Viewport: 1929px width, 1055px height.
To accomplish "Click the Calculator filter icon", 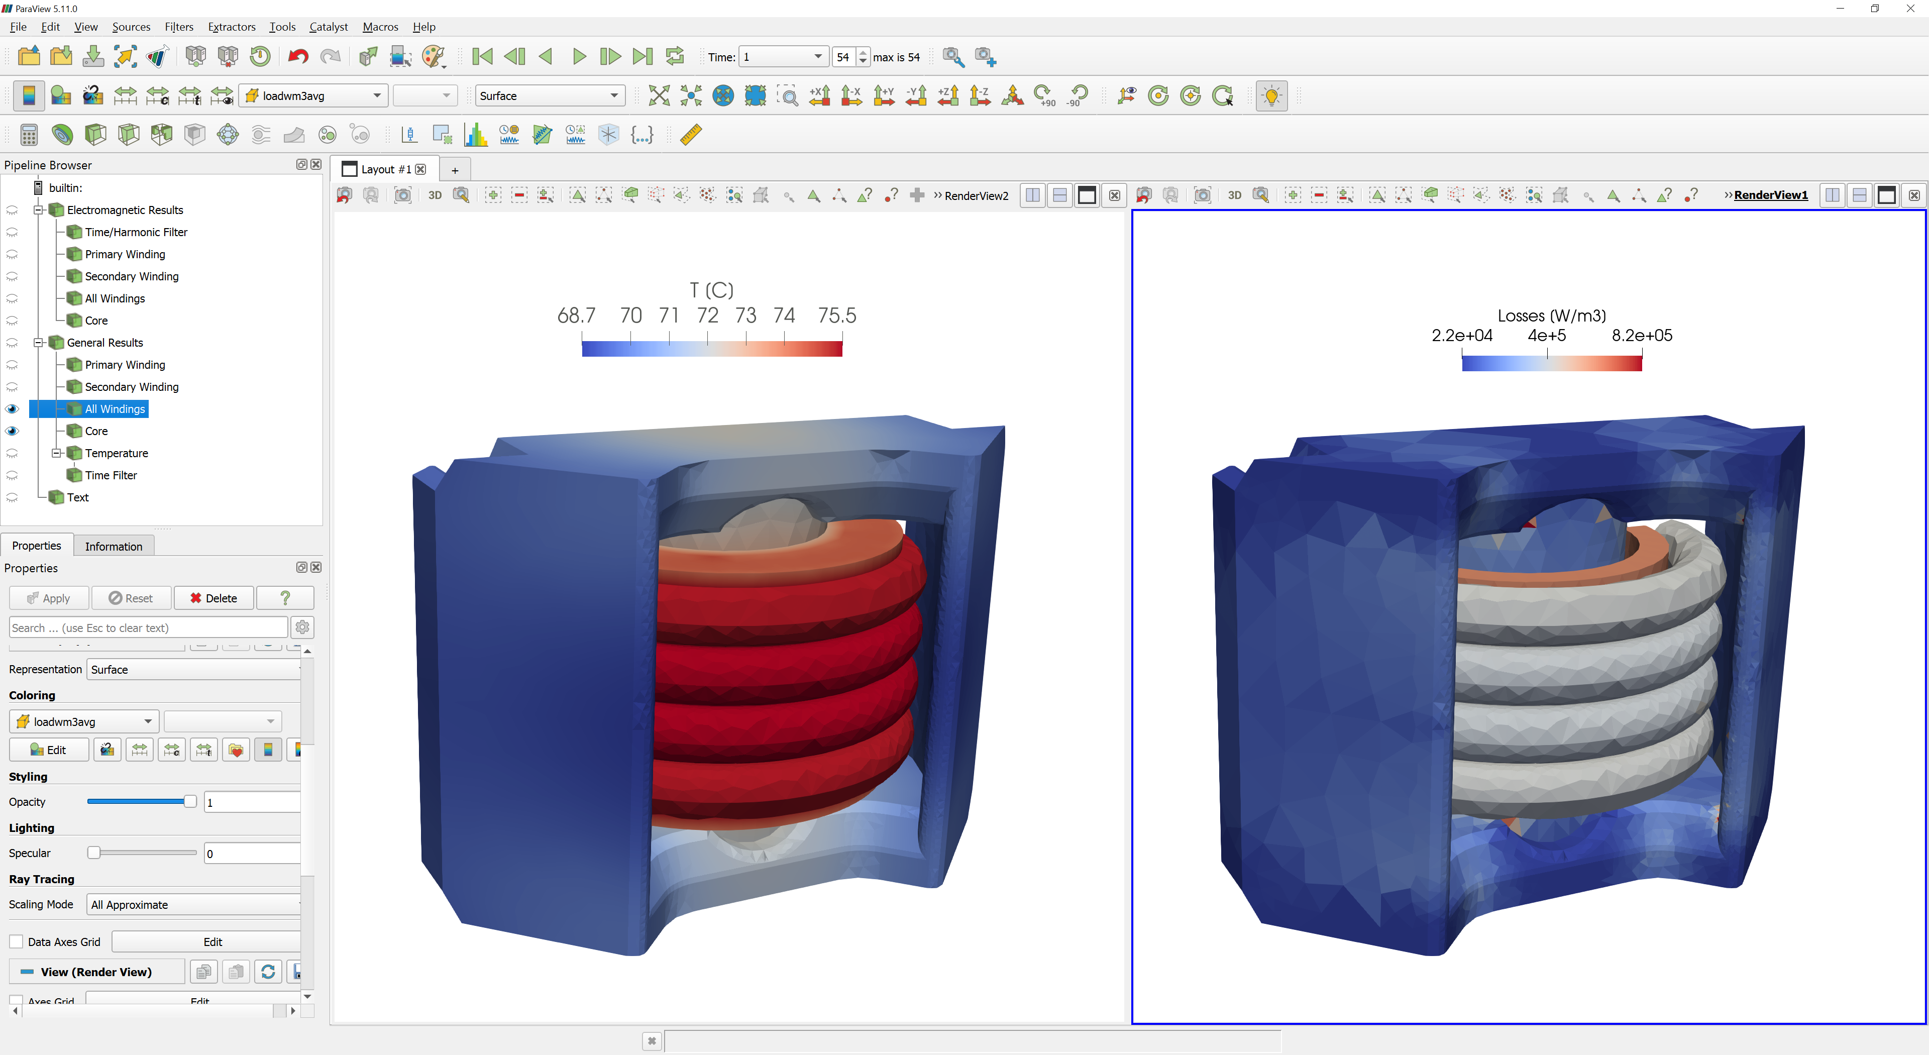I will pyautogui.click(x=29, y=135).
